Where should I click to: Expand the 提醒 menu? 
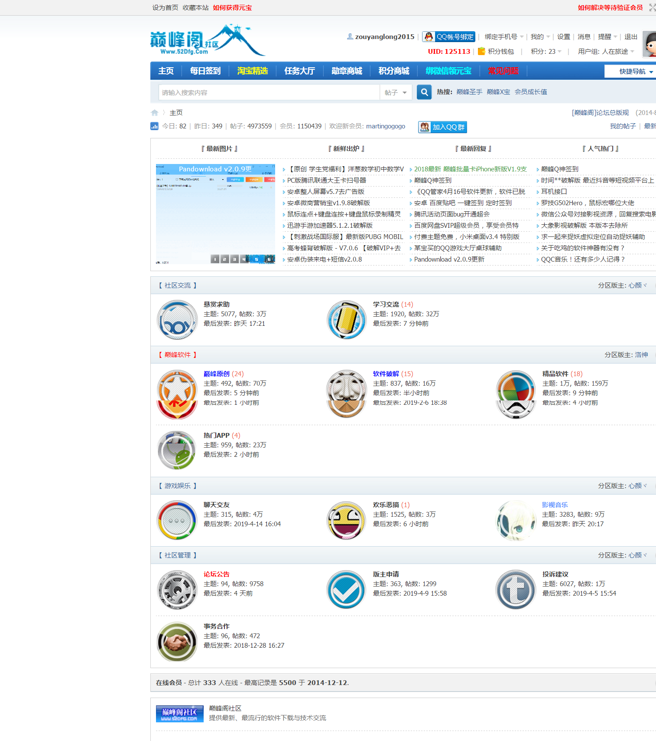607,37
